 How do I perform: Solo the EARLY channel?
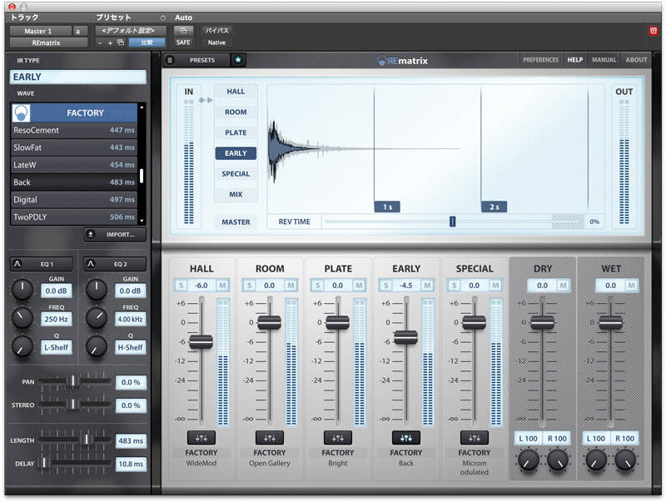(x=386, y=286)
